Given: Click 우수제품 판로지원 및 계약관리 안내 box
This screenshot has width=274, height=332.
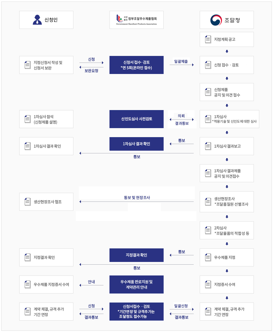Looking at the screenshot, I should pos(137,284).
